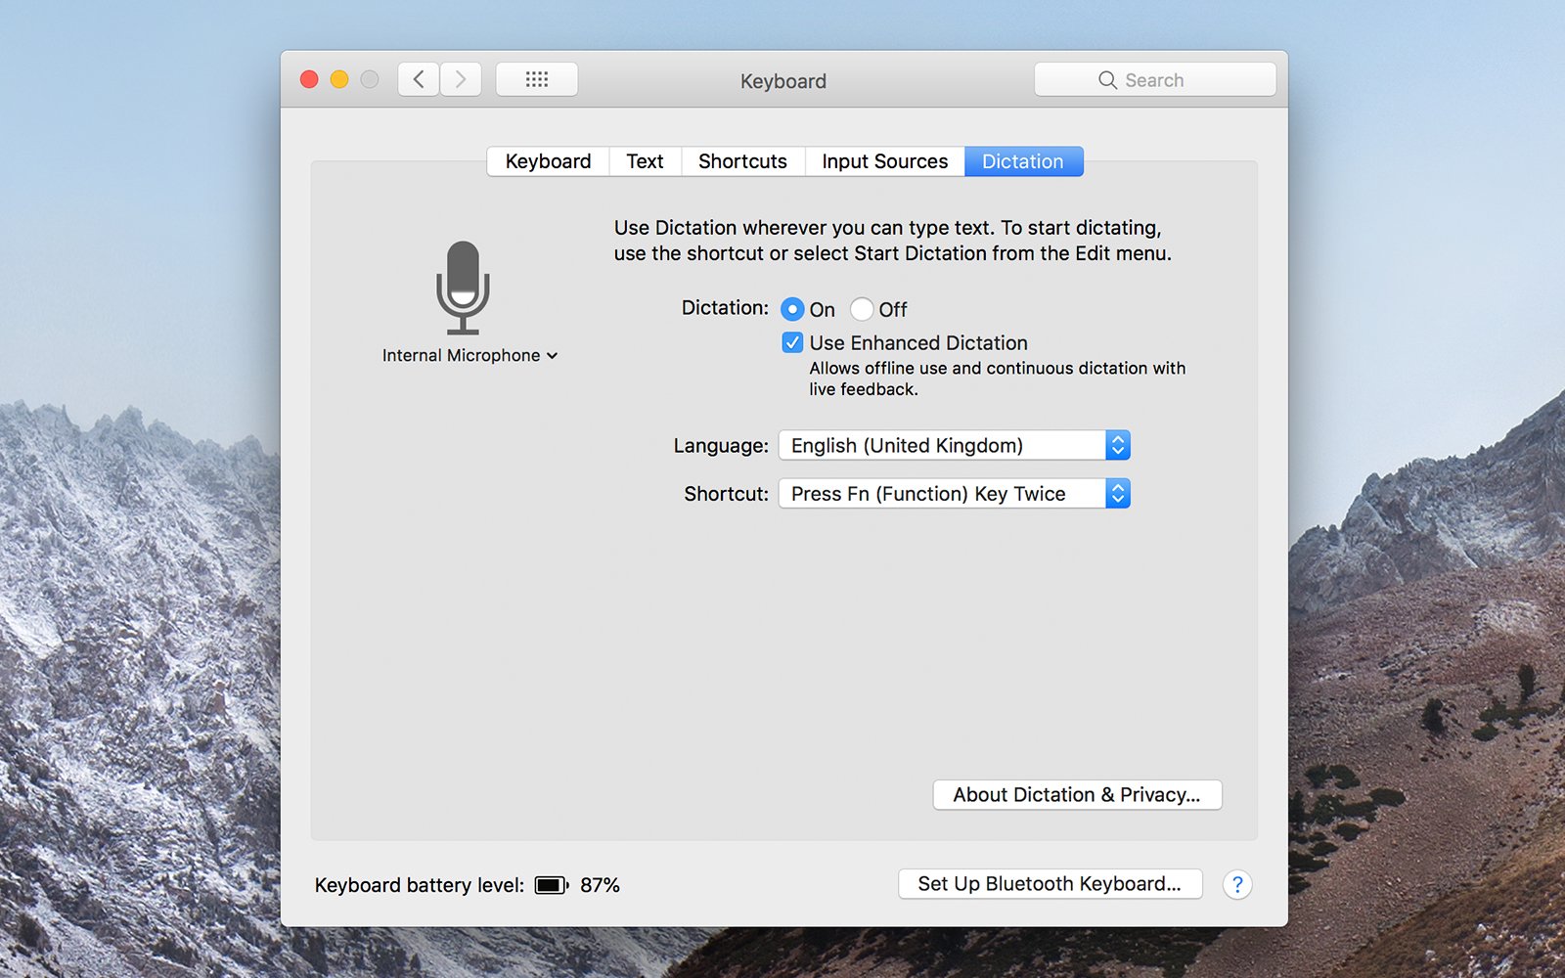This screenshot has height=978, width=1565.
Task: Turn Dictation On
Action: (792, 309)
